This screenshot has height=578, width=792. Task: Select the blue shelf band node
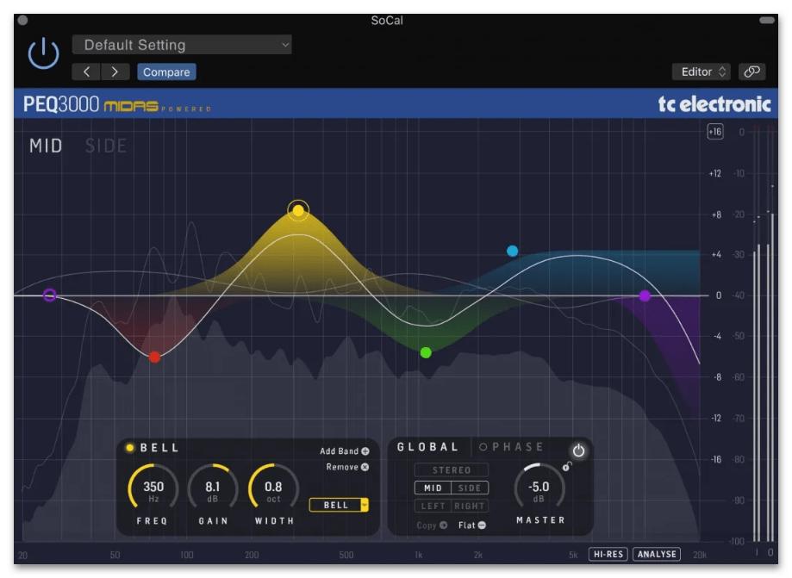tap(512, 251)
